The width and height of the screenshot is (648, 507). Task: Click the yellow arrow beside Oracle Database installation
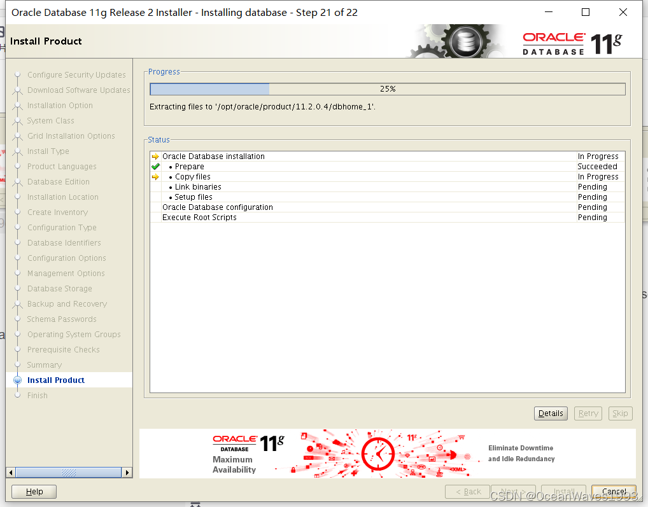click(155, 156)
